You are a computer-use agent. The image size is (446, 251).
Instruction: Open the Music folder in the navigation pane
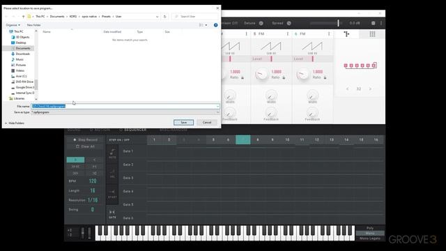[x=20, y=59]
